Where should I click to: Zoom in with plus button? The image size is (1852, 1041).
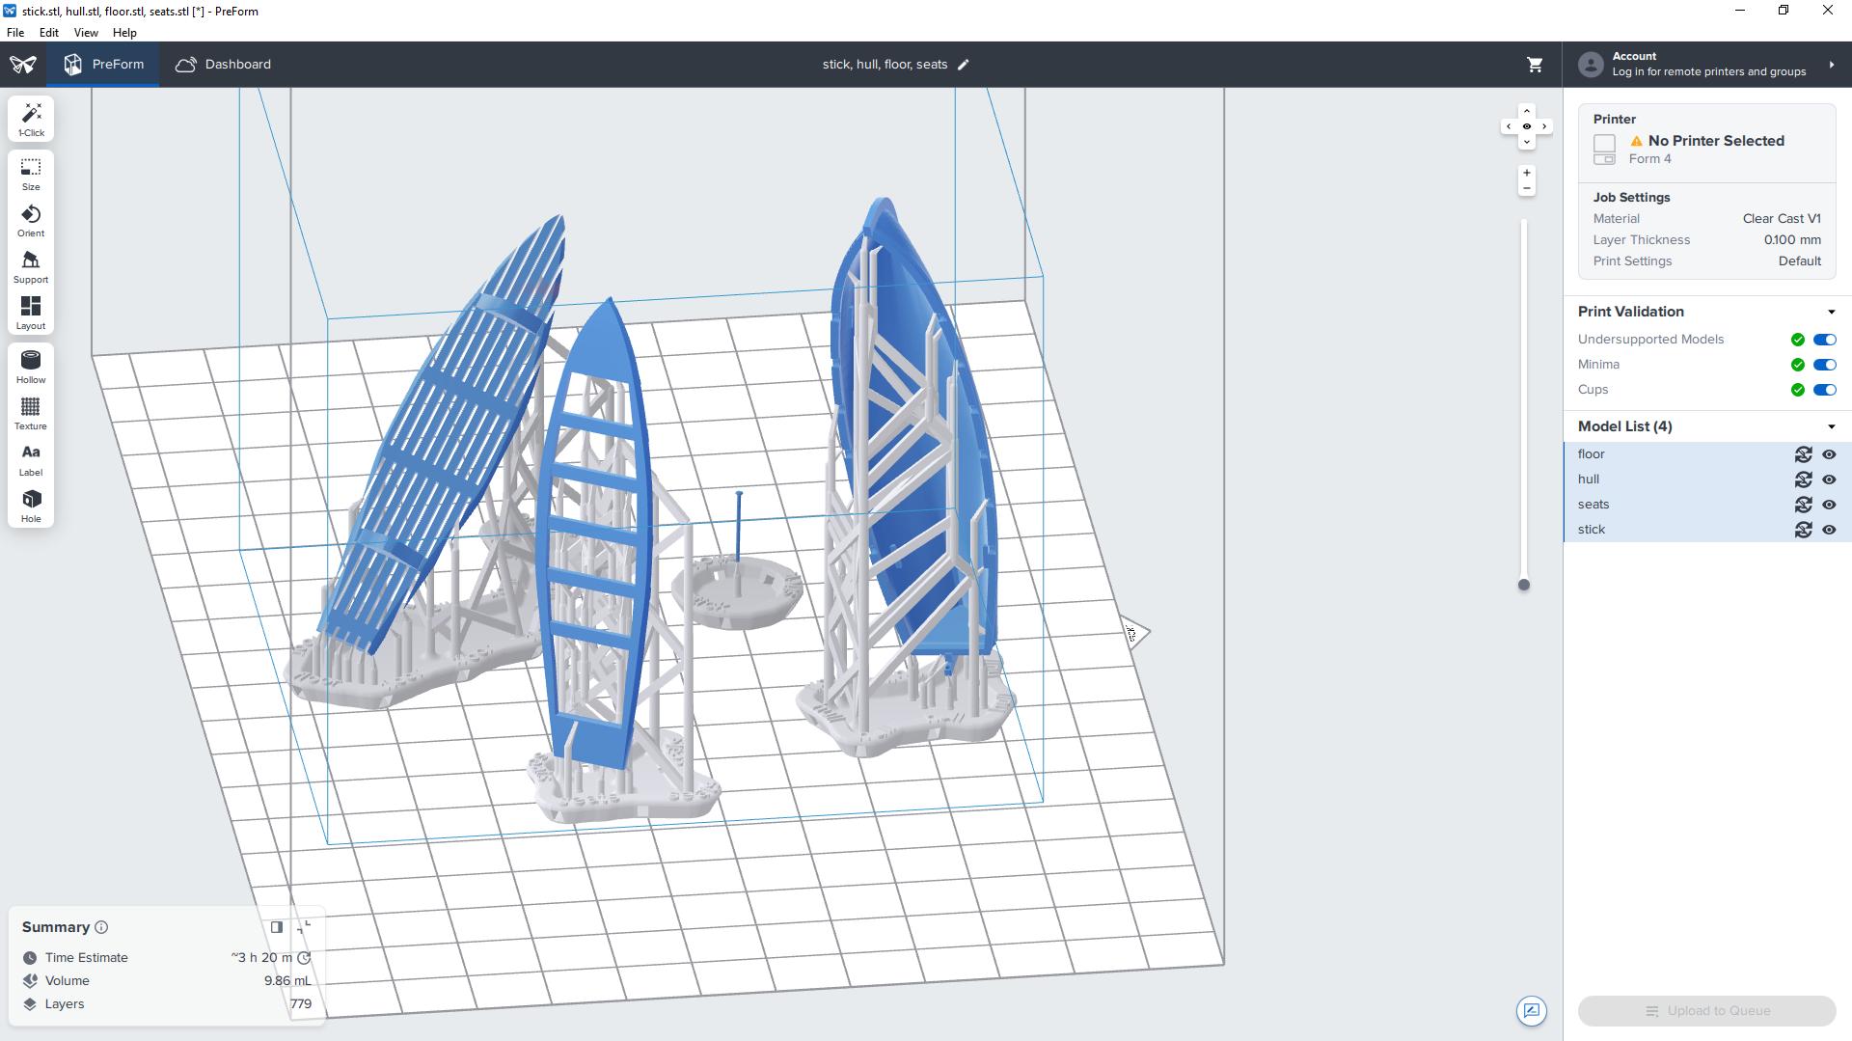pos(1526,173)
